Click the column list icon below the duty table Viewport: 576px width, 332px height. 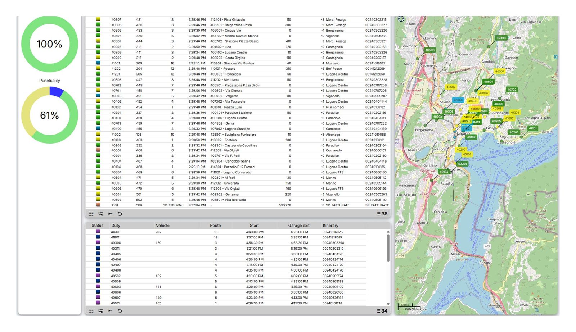tap(91, 311)
